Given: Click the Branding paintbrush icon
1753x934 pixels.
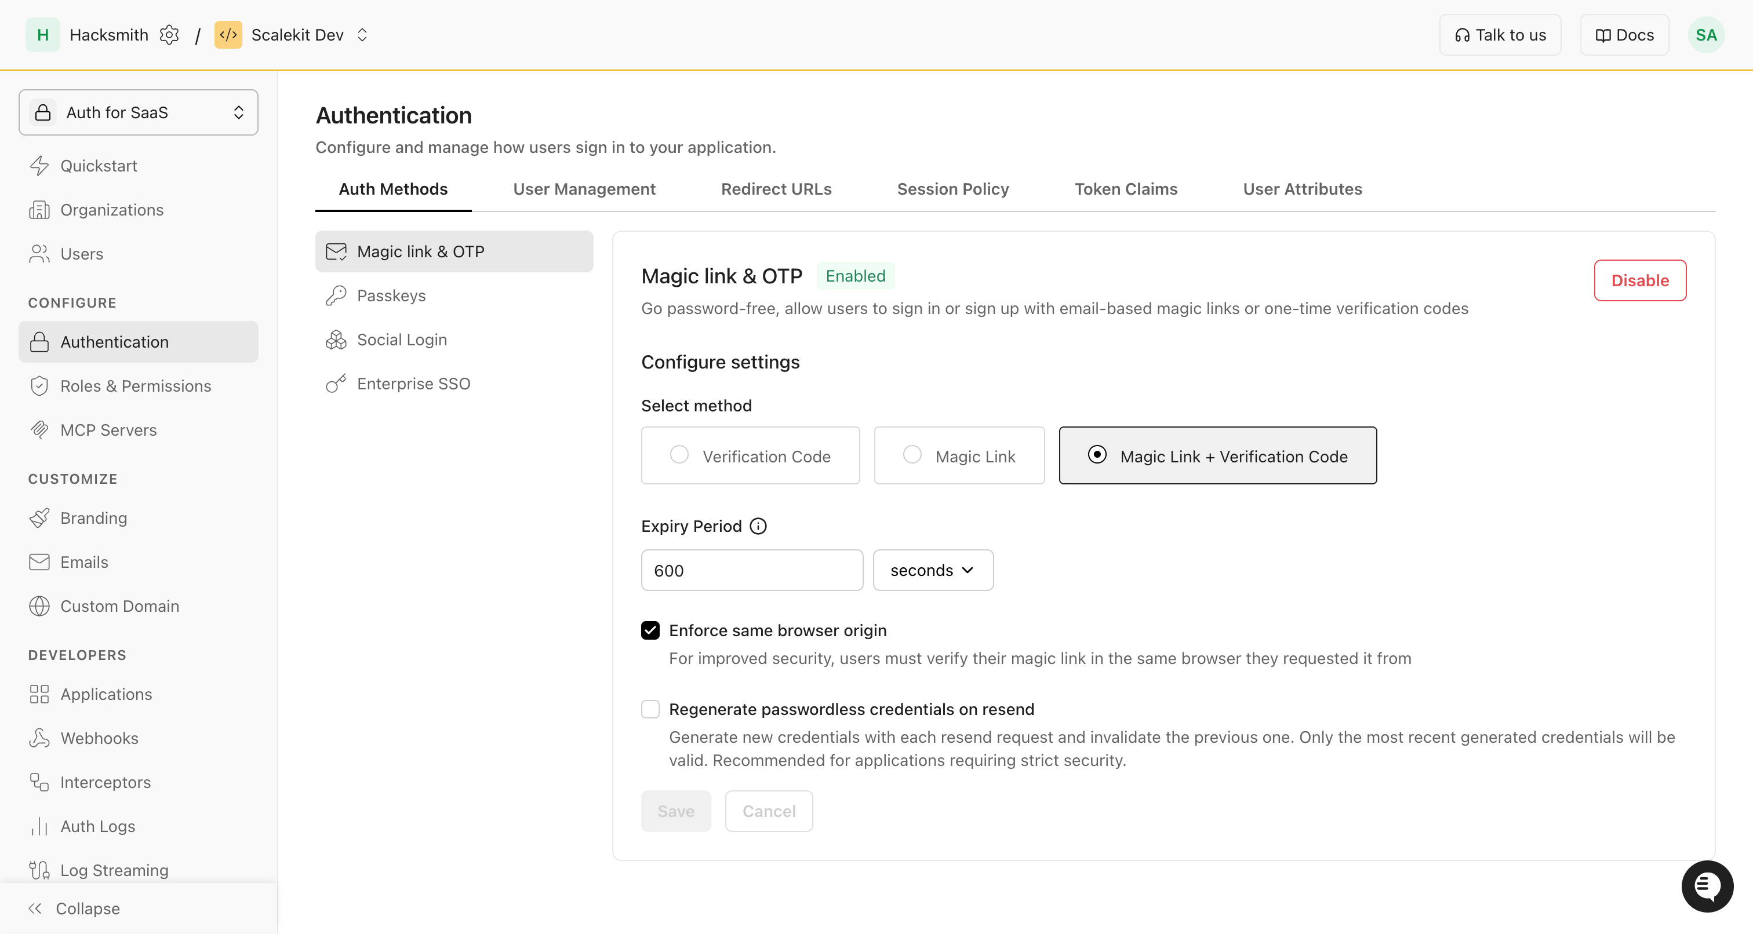Looking at the screenshot, I should [39, 517].
